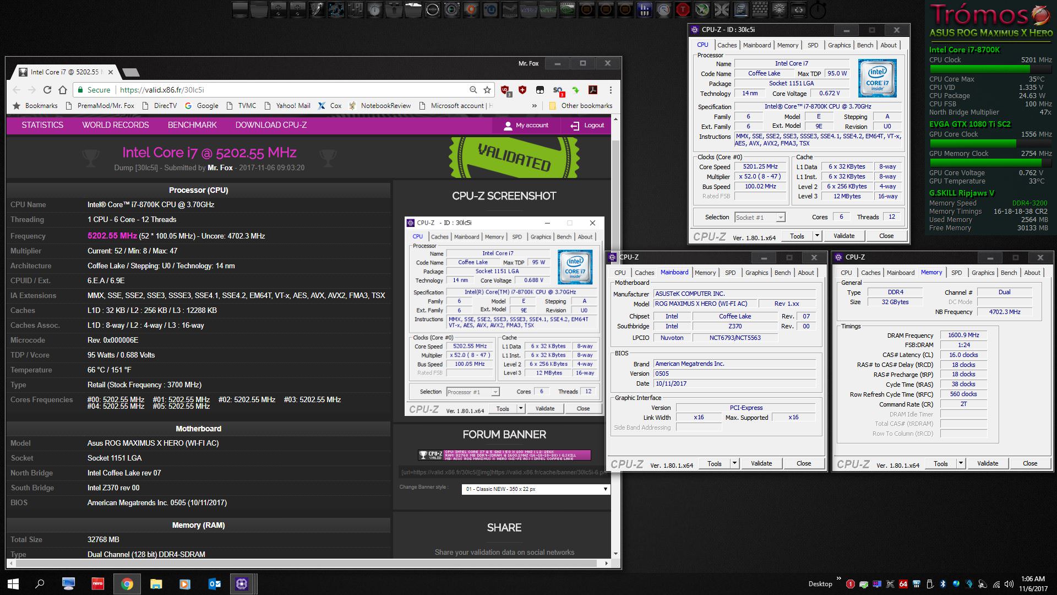Expand hidden taskbar toolbar chevron near Desktop

[838, 578]
